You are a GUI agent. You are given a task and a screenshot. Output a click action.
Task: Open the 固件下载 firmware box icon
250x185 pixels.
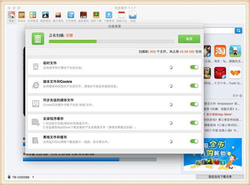coord(96,15)
